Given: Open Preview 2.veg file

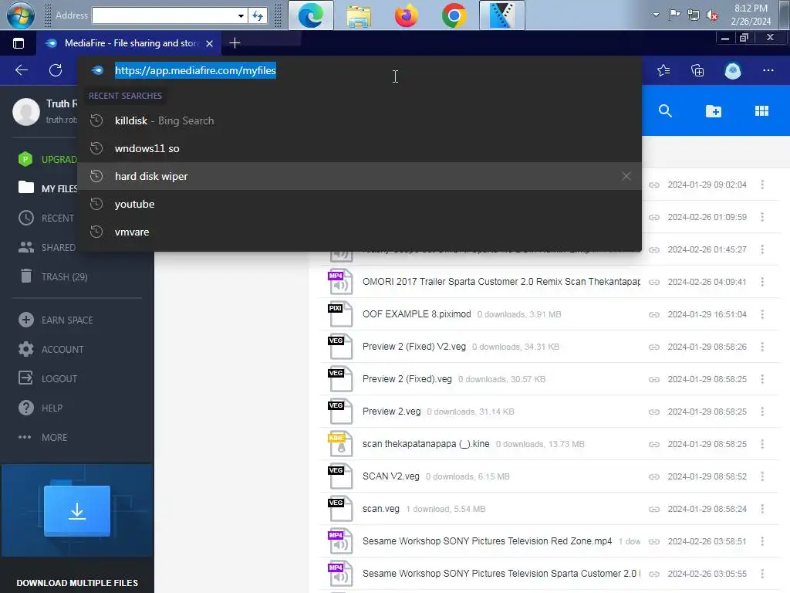Looking at the screenshot, I should 391,411.
